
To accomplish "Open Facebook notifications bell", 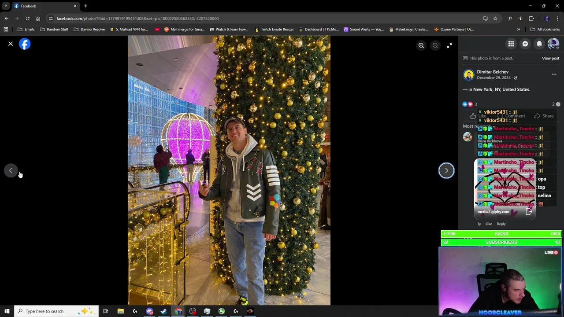I will (x=539, y=44).
